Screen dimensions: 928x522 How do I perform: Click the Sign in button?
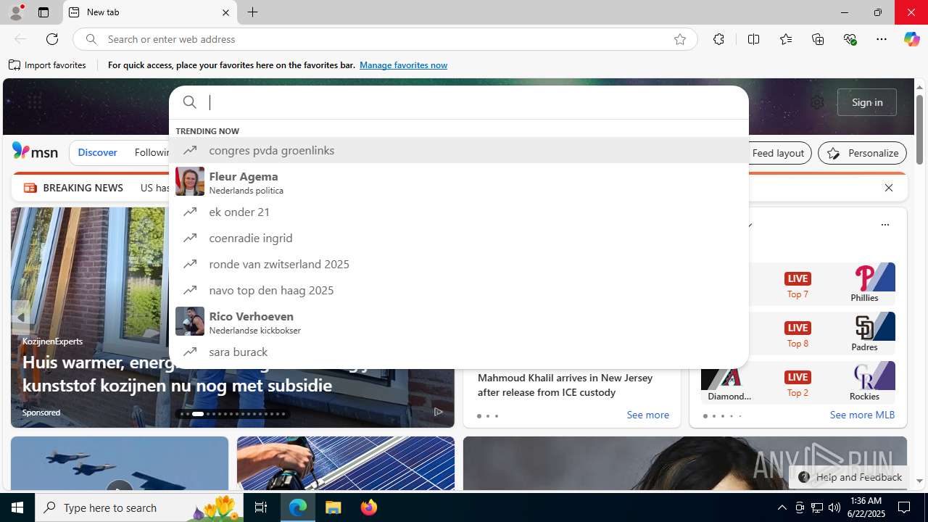[867, 102]
